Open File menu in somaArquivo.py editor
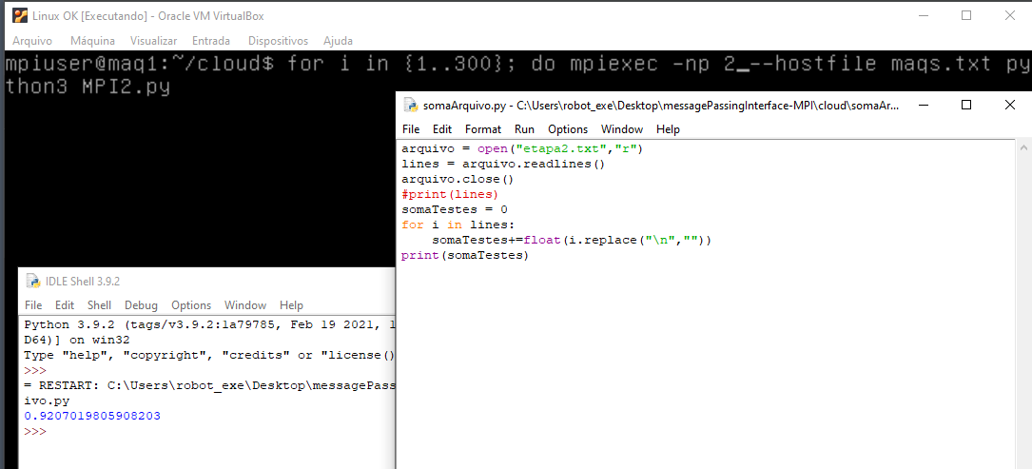Viewport: 1032px width, 469px height. coord(411,129)
